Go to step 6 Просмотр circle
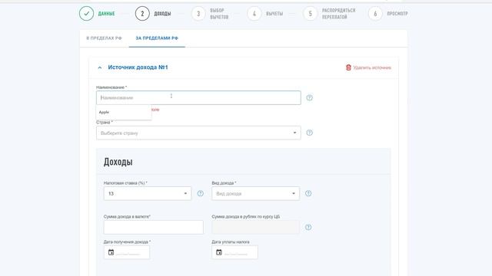 [375, 14]
